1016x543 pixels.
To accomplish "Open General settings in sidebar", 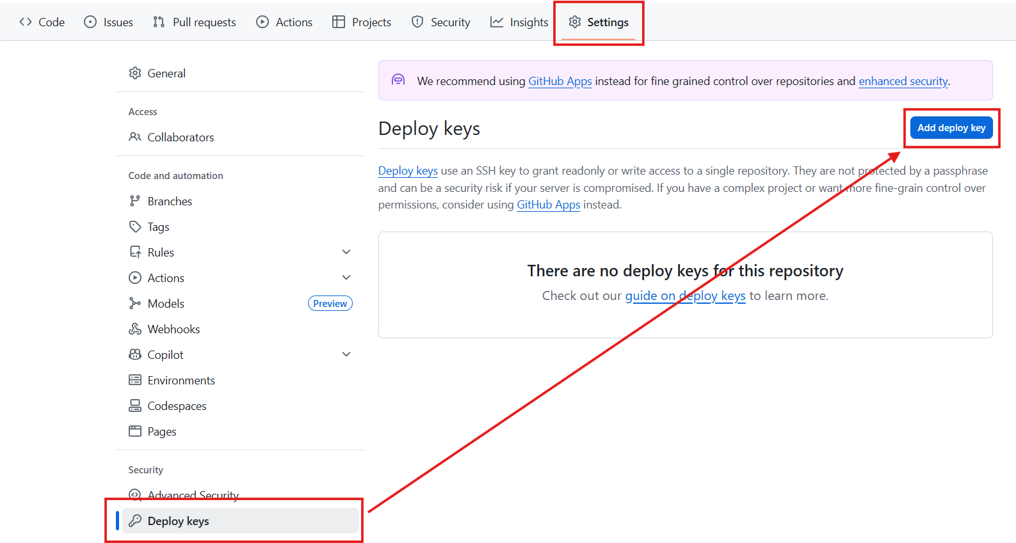I will [x=241, y=73].
